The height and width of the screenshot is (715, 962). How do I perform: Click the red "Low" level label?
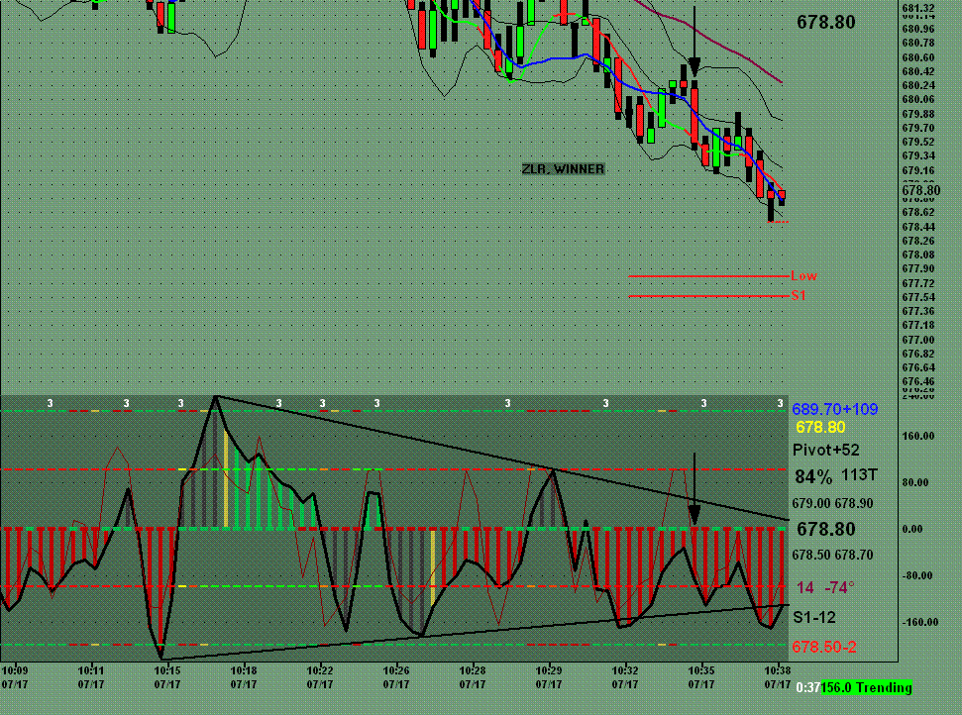click(x=803, y=276)
